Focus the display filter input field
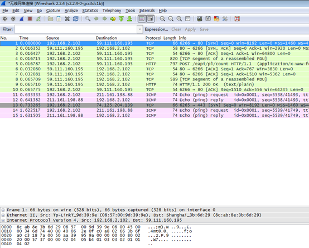The height and width of the screenshot is (248, 309). tap(76, 30)
